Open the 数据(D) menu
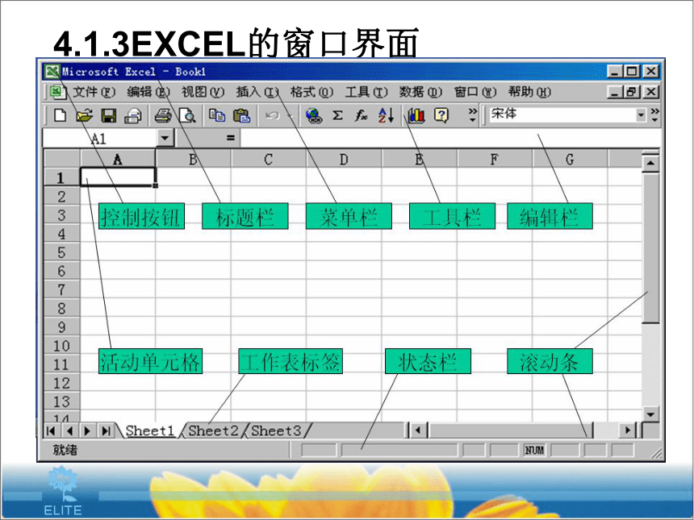 420,92
